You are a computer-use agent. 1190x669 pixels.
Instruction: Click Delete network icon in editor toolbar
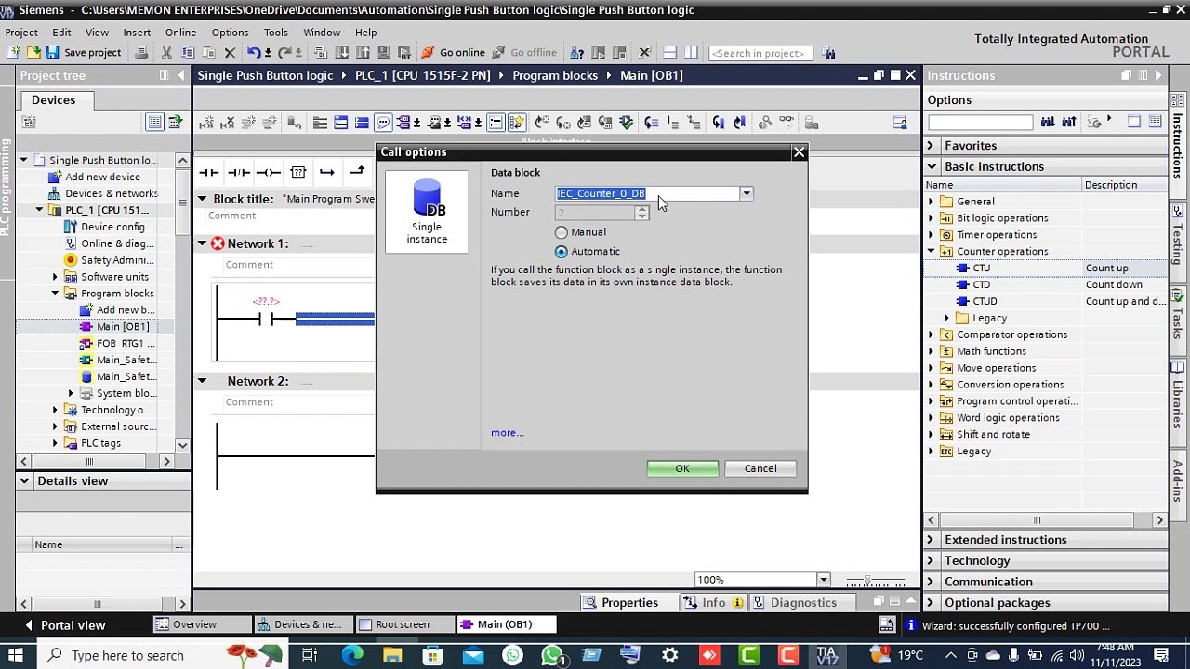click(x=228, y=123)
